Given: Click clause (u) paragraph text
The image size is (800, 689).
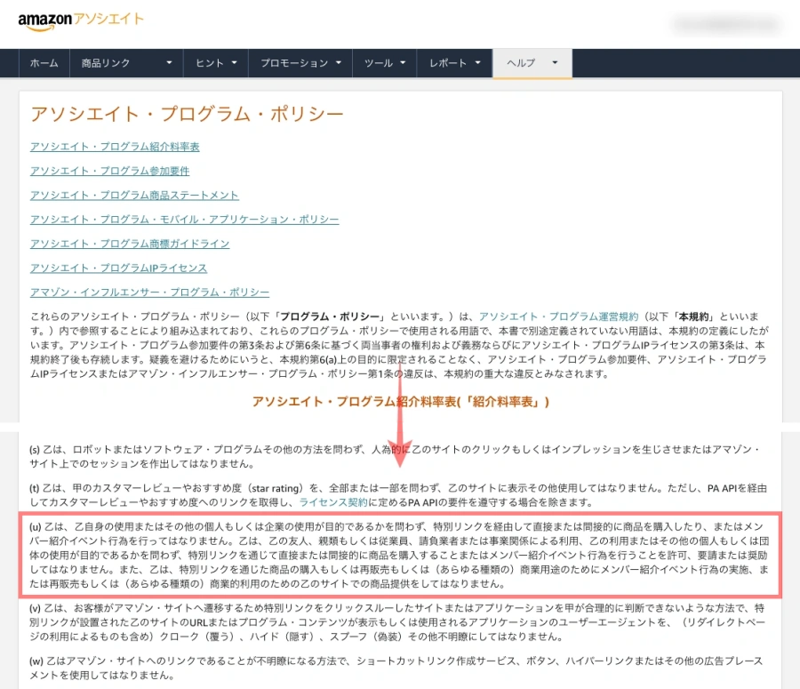Looking at the screenshot, I should pyautogui.click(x=399, y=555).
